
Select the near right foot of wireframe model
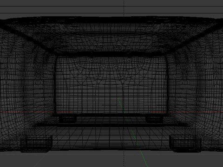185,143
